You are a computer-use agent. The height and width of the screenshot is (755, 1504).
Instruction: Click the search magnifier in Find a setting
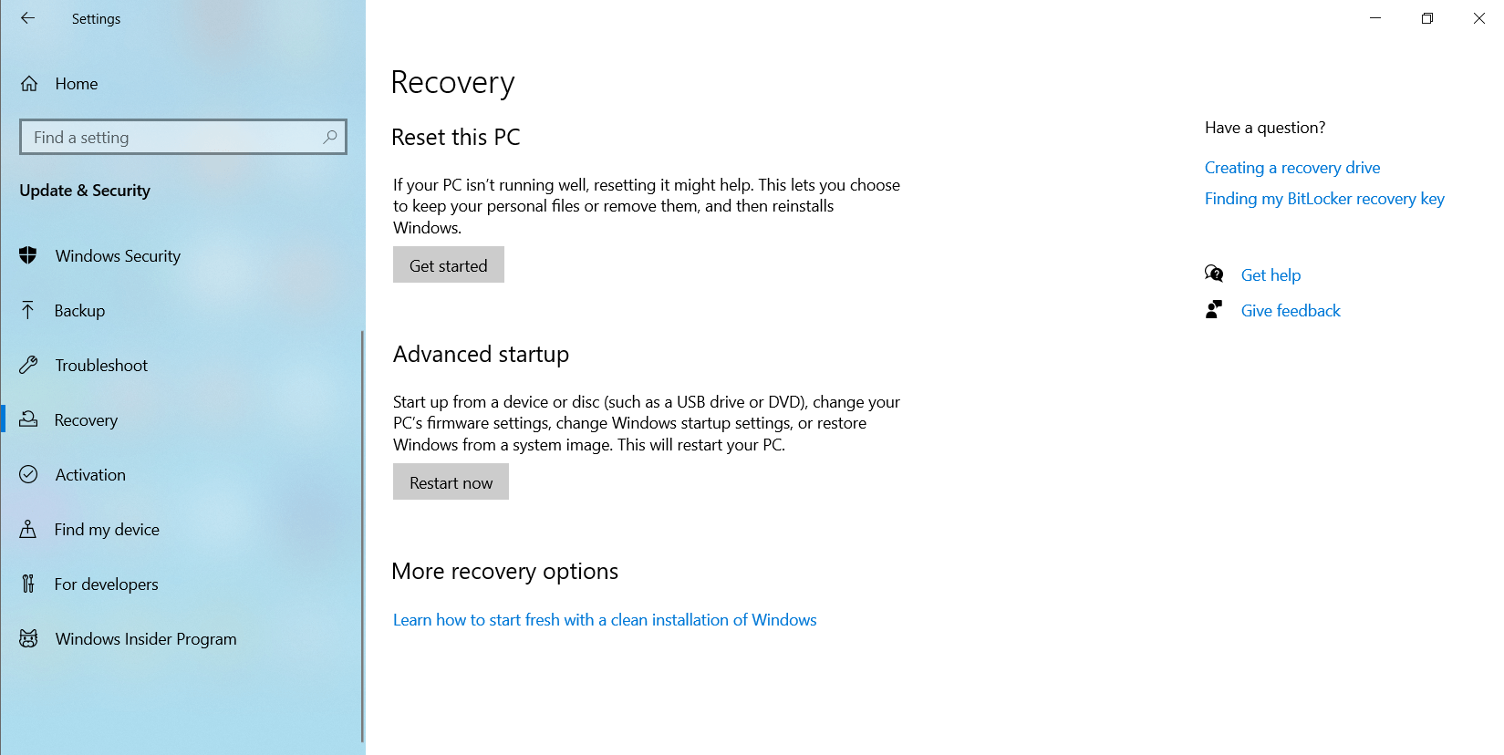(329, 137)
